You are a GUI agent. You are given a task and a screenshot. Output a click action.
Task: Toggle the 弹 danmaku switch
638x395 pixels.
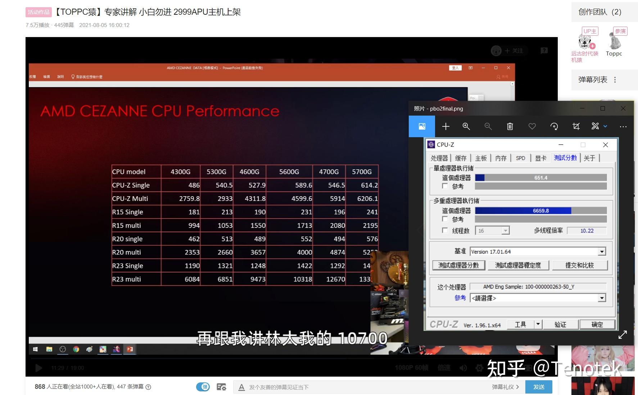(x=203, y=387)
